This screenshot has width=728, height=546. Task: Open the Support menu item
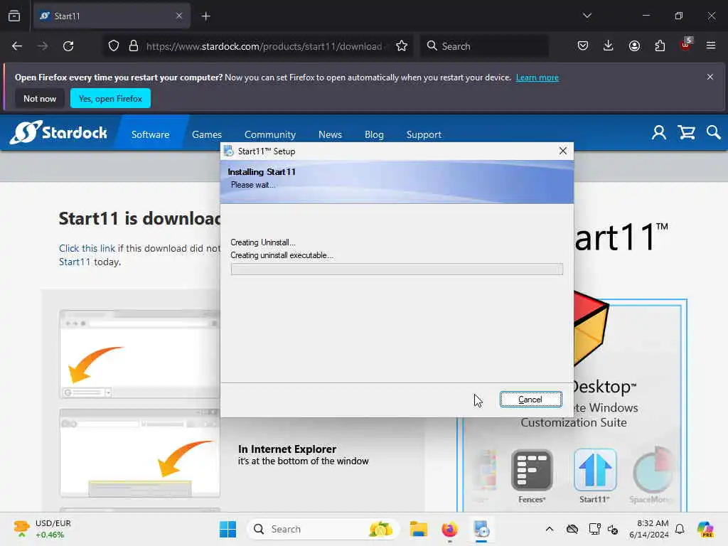pyautogui.click(x=424, y=134)
